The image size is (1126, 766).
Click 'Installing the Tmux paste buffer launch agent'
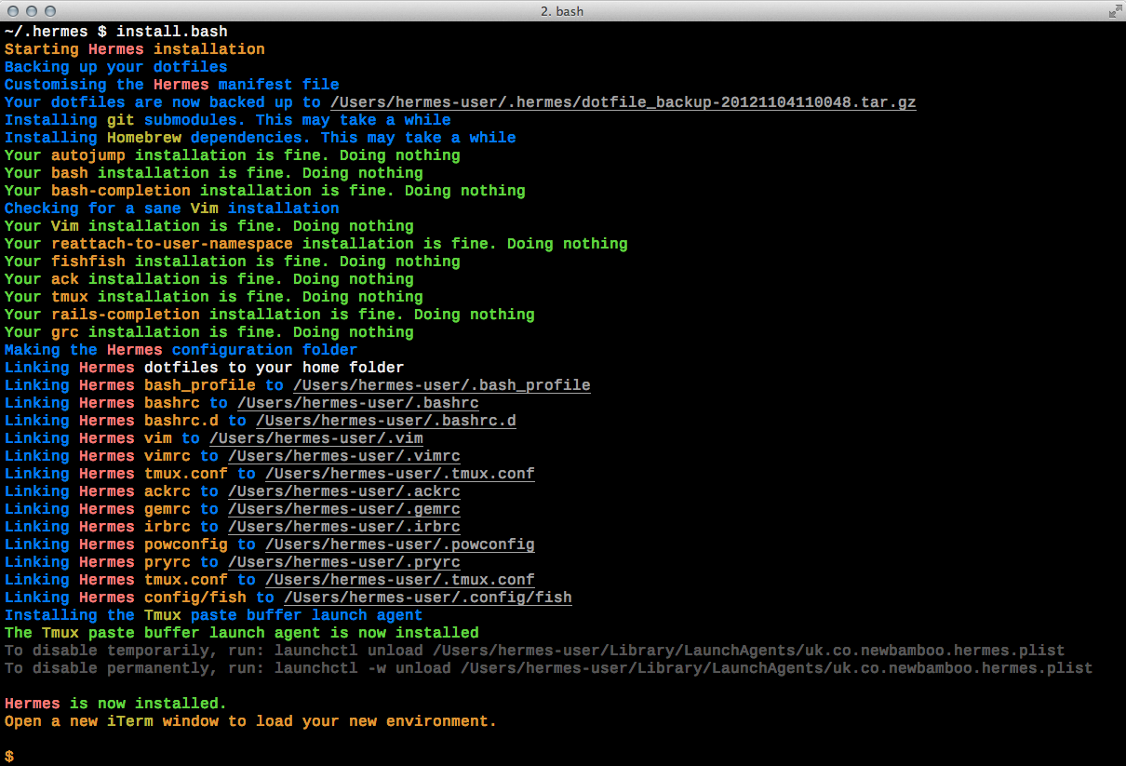point(214,615)
